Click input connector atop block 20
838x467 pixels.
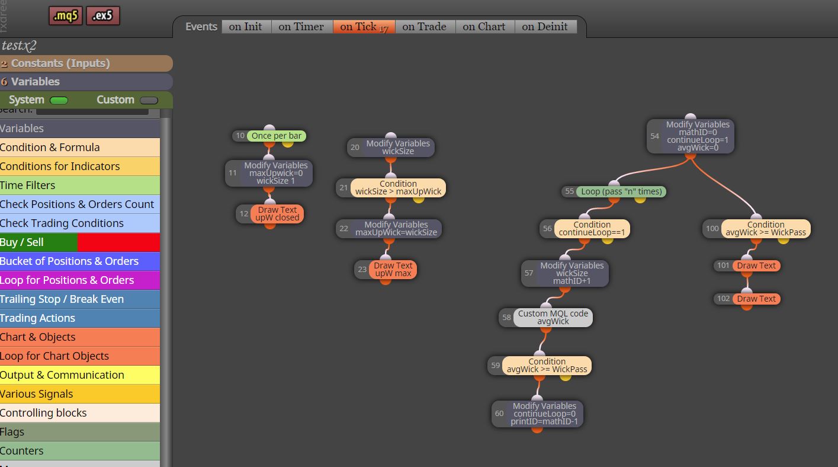click(390, 136)
